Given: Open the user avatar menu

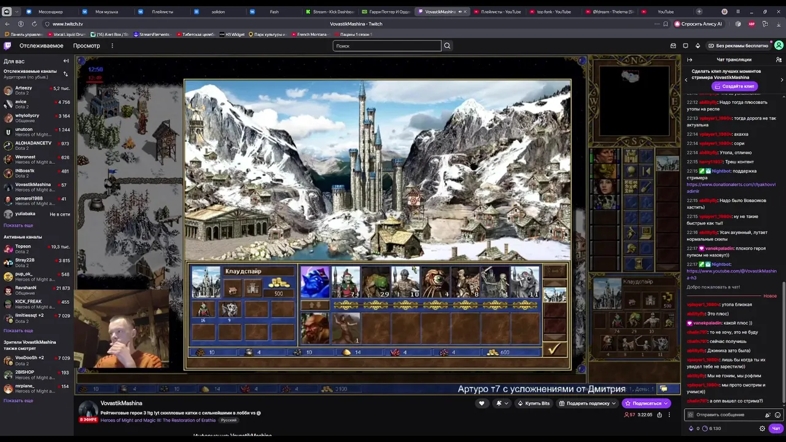Looking at the screenshot, I should [x=779, y=45].
